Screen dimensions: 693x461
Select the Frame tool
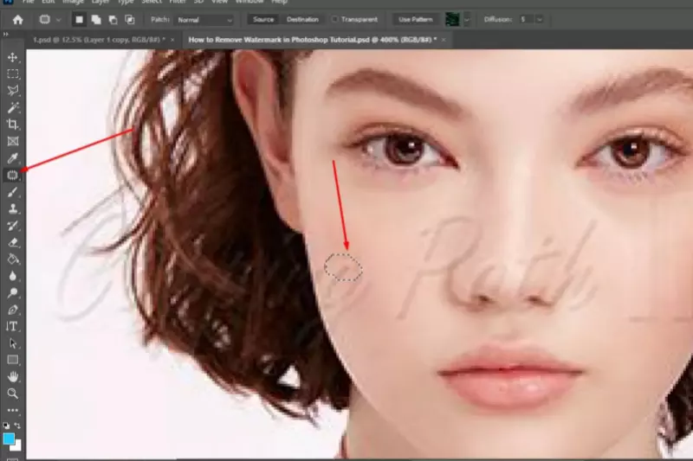tap(12, 141)
